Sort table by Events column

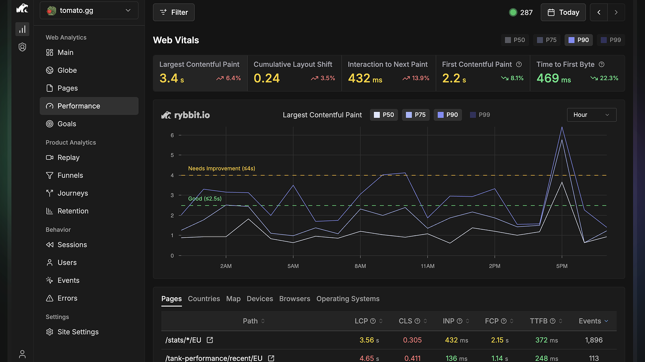point(593,321)
